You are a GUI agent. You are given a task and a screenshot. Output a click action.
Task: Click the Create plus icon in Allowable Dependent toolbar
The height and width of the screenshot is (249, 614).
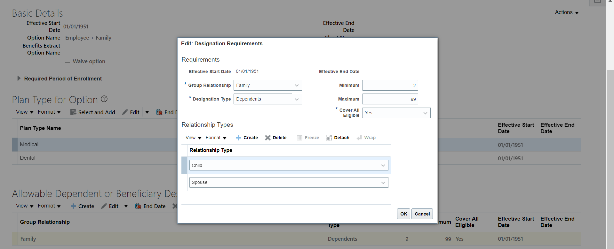tap(73, 206)
